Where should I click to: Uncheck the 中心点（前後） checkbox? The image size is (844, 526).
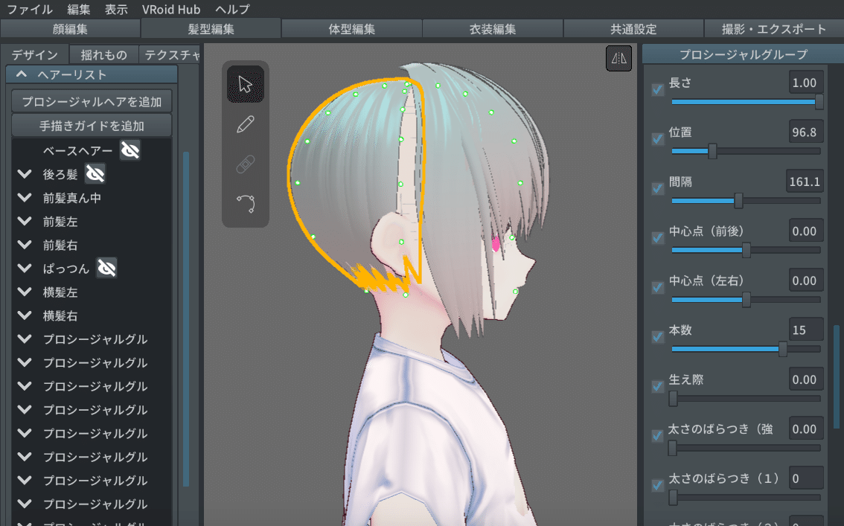(x=658, y=238)
